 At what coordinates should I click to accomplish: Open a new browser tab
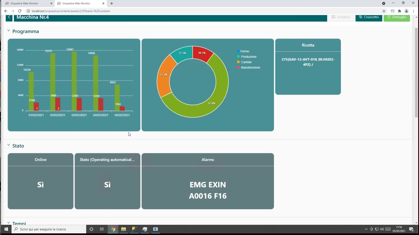[112, 3]
